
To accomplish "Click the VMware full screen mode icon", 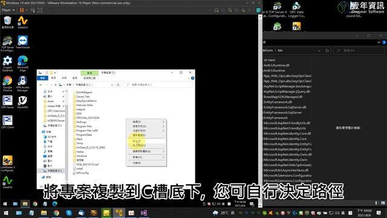I will click(x=40, y=10).
